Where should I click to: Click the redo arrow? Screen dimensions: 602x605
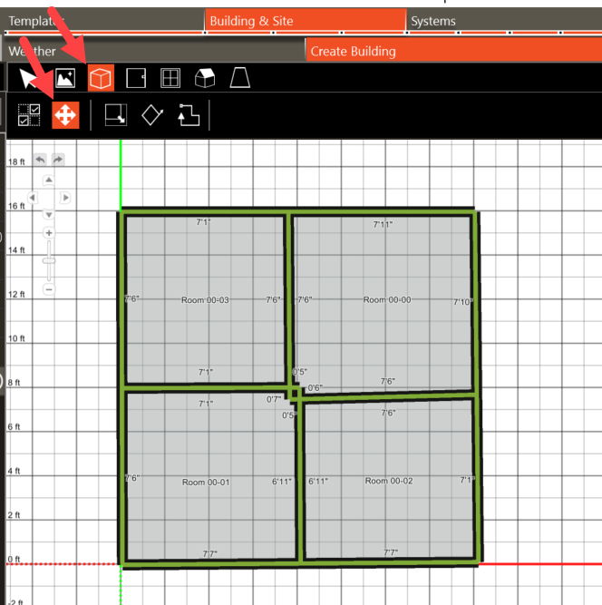pyautogui.click(x=58, y=160)
